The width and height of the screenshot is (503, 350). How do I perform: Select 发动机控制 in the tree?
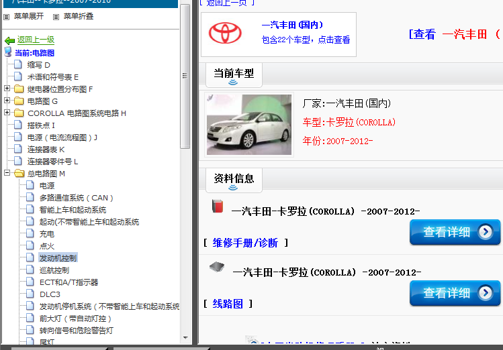(x=58, y=258)
